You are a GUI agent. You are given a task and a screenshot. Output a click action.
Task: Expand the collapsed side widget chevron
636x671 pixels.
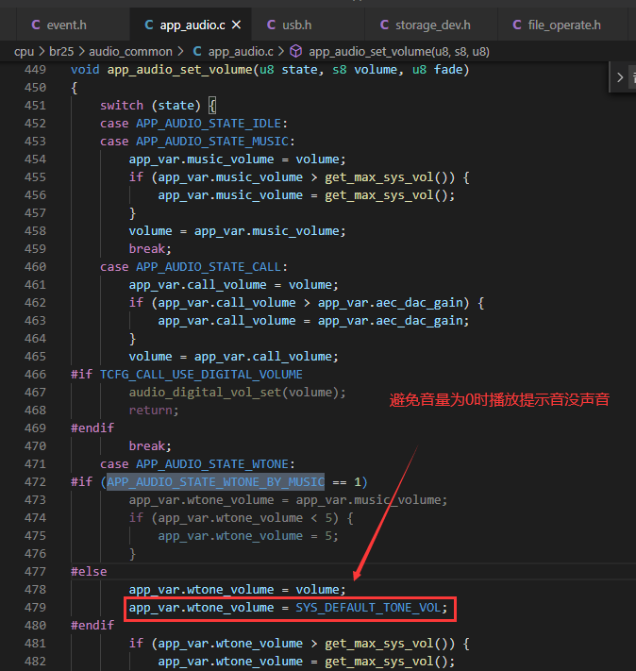click(620, 77)
